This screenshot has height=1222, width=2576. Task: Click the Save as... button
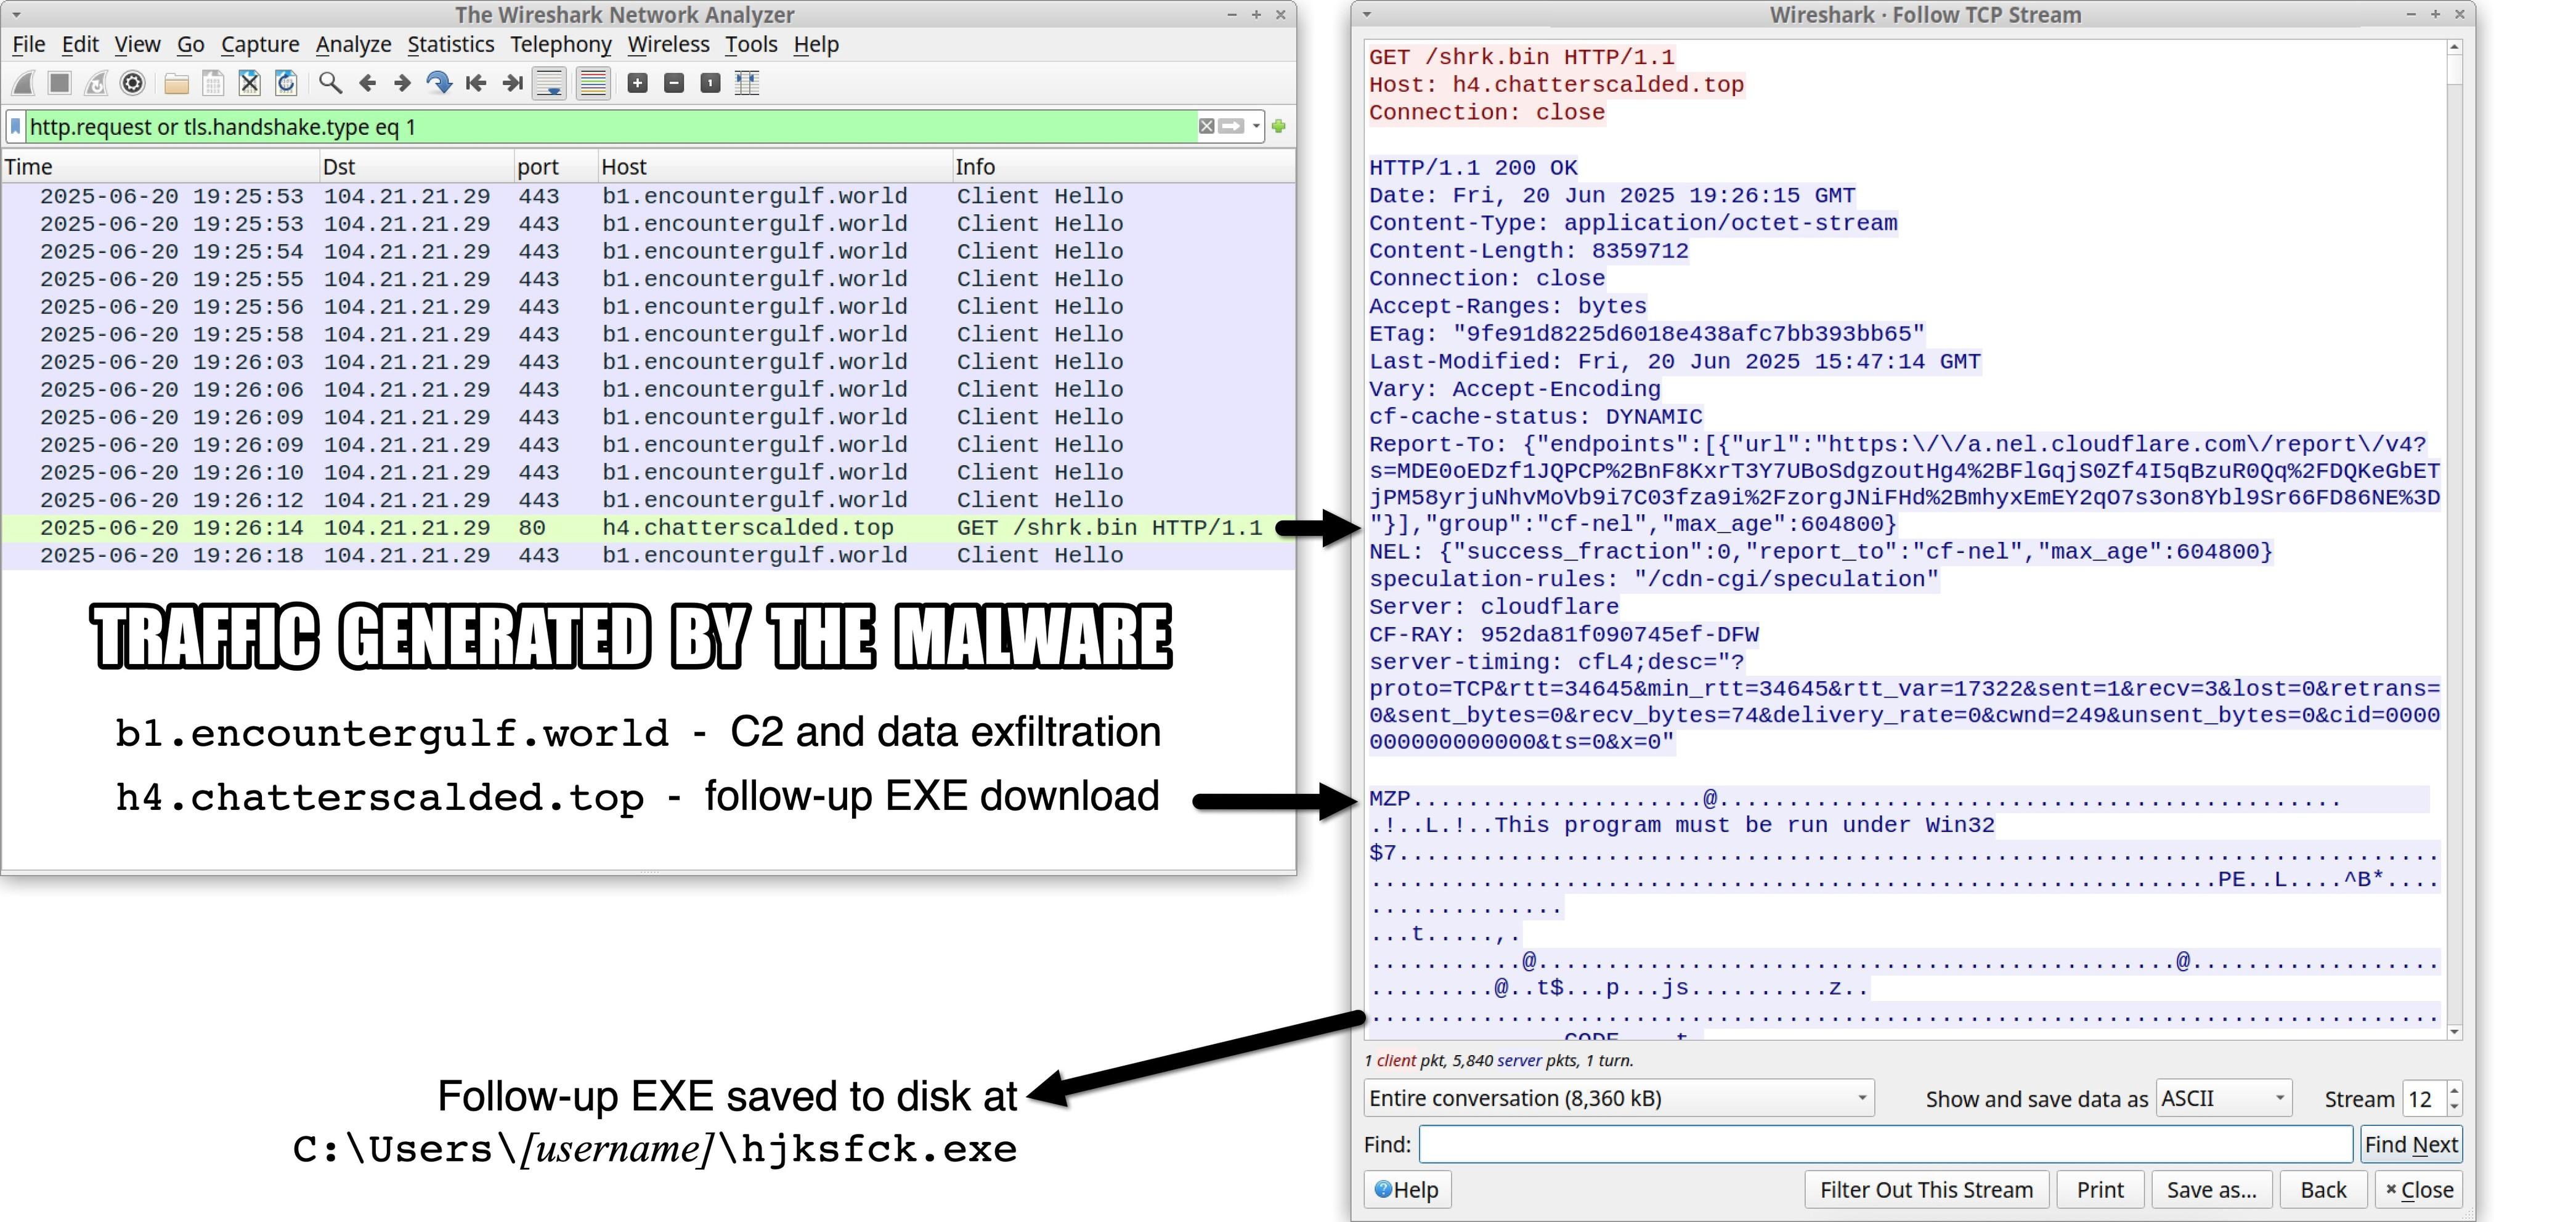[x=2211, y=1189]
